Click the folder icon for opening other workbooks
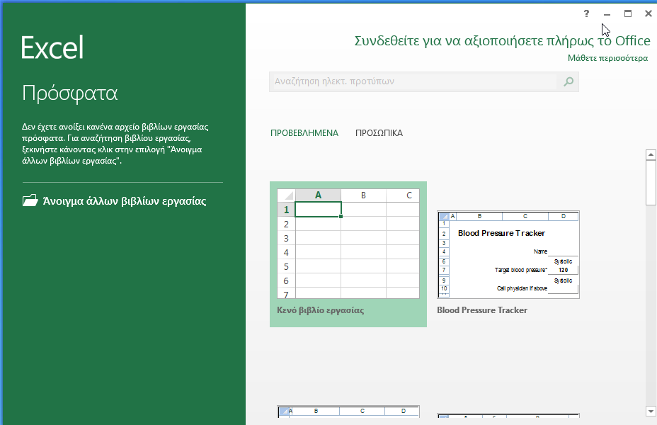The image size is (657, 425). [30, 200]
